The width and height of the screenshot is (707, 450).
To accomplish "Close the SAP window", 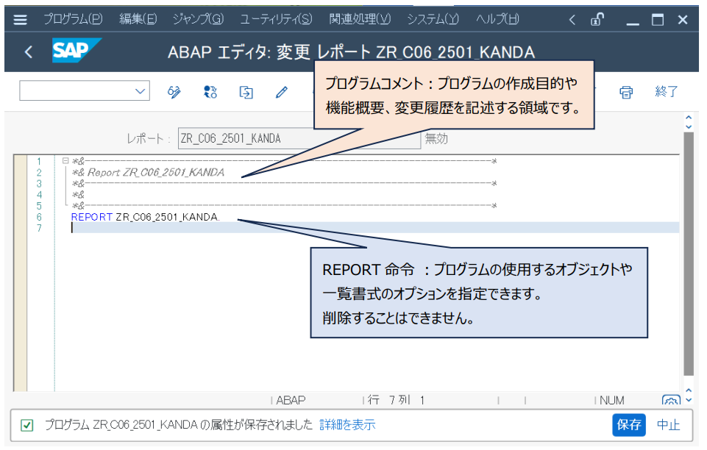I will pos(683,20).
